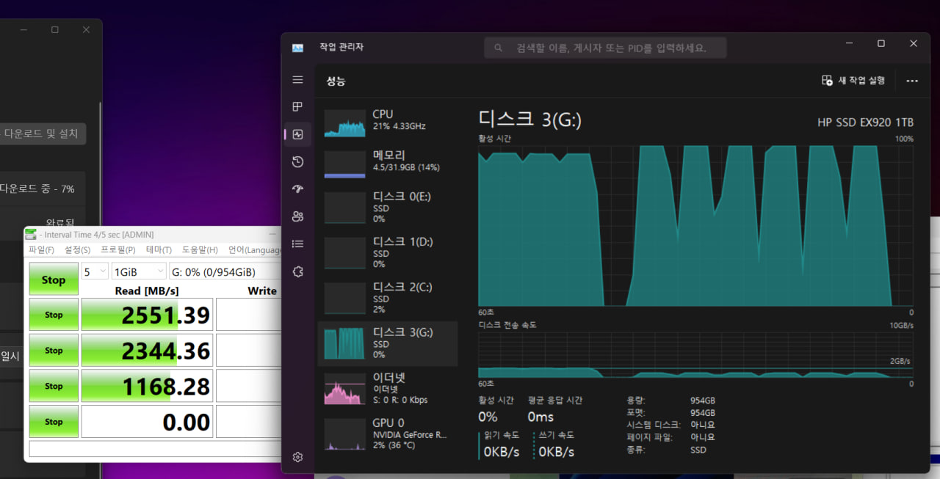Open the Task Manager navigation hamburger menu
This screenshot has width=940, height=479.
(x=297, y=79)
